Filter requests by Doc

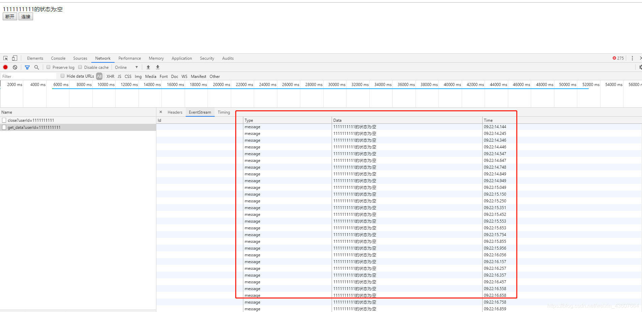pyautogui.click(x=175, y=77)
